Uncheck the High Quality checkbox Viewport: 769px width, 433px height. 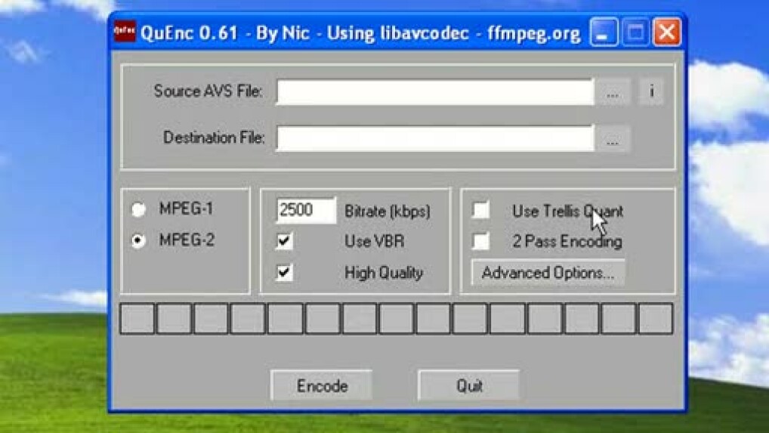pos(285,273)
